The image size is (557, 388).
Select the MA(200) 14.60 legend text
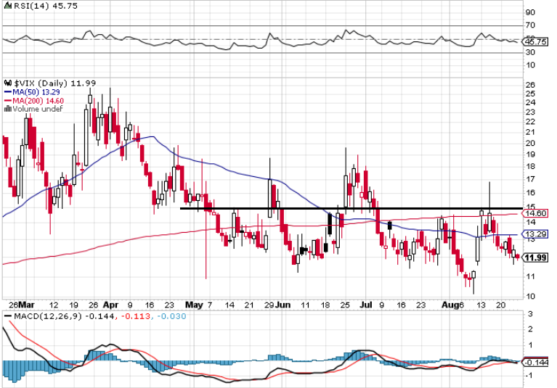tap(38, 101)
